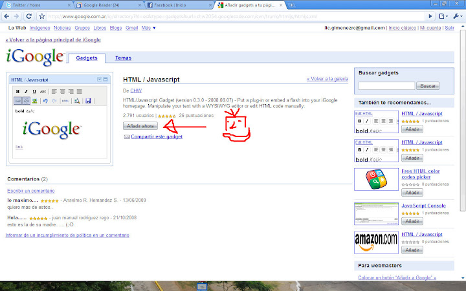Close the Google Reader browser tab
The height and width of the screenshot is (291, 466).
point(140,5)
